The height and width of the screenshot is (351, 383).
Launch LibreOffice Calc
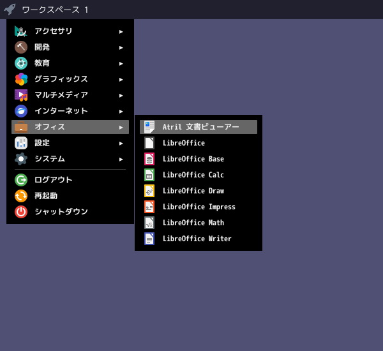[x=199, y=175]
